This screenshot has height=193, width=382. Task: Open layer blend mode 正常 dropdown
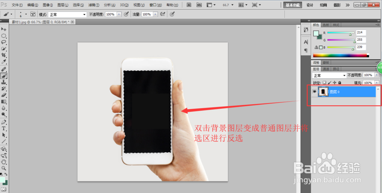tap(329, 75)
